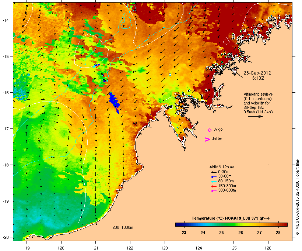
Task: Click the vertical IMOS copyright timestamp text
Action: [x=297, y=197]
